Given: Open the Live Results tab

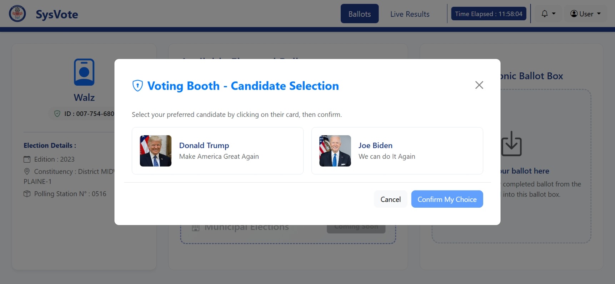Looking at the screenshot, I should click(x=410, y=14).
